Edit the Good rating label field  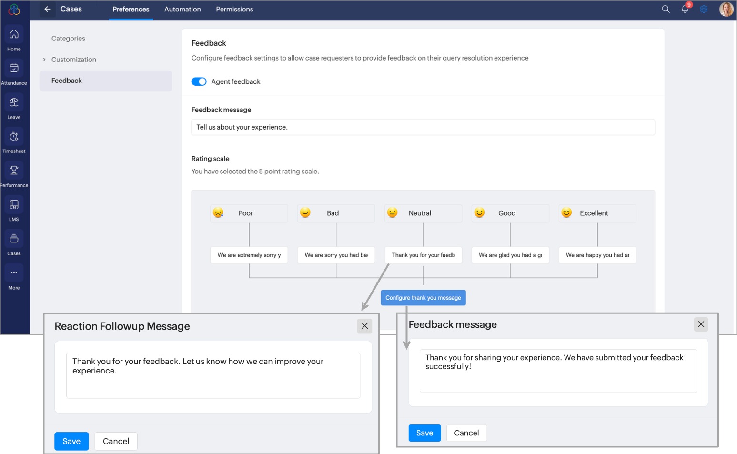point(510,213)
